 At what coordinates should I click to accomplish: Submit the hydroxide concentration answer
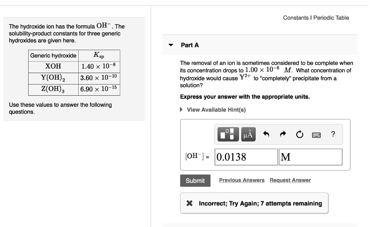point(195,181)
